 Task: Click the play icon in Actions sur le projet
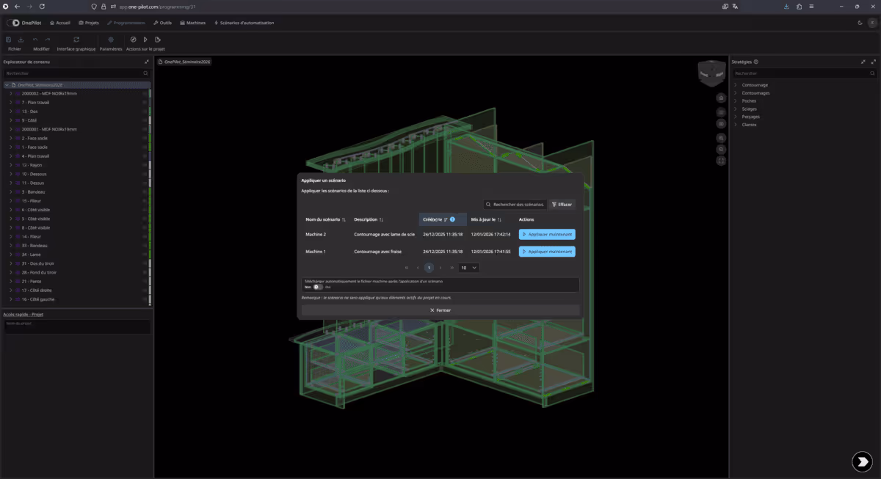click(145, 40)
